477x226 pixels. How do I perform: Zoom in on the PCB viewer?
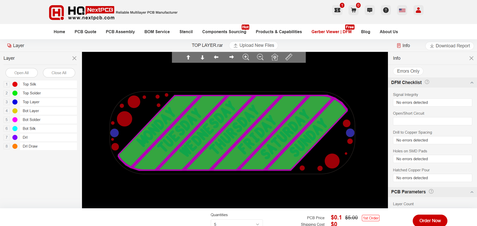pyautogui.click(x=246, y=57)
